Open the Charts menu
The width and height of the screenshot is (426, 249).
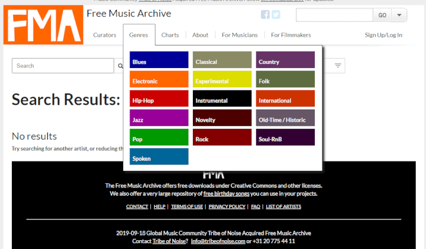[x=170, y=35]
